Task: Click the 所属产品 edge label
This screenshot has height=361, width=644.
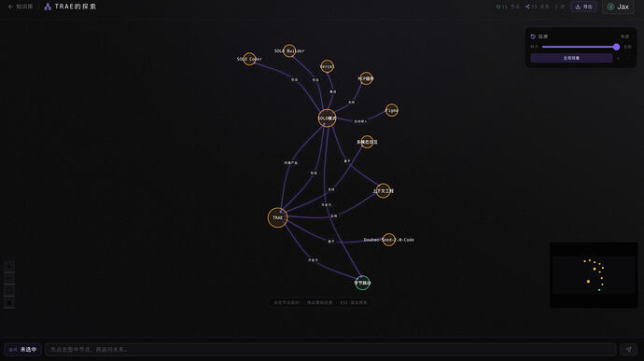Action: click(x=291, y=162)
